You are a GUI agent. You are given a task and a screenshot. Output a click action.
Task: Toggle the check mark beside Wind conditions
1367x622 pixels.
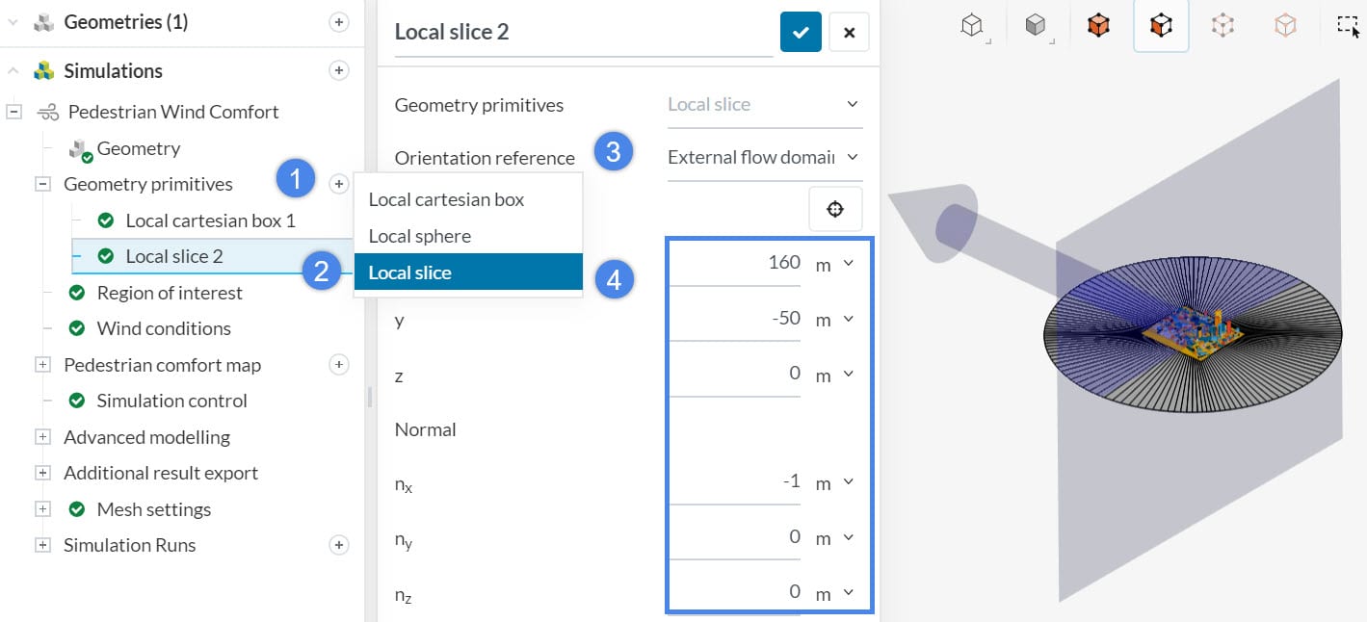(77, 328)
